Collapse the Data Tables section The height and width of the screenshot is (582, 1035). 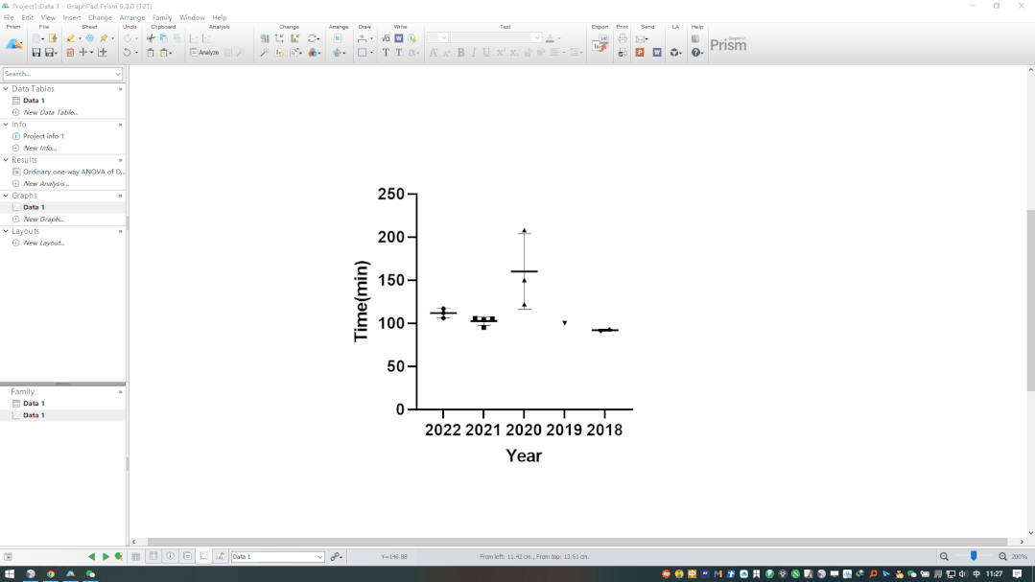point(6,89)
